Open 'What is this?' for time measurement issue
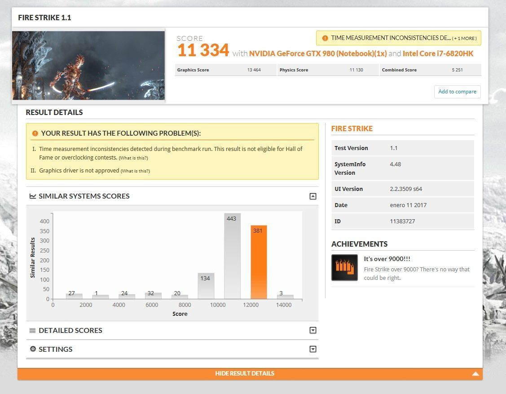Image resolution: width=506 pixels, height=394 pixels. click(133, 158)
